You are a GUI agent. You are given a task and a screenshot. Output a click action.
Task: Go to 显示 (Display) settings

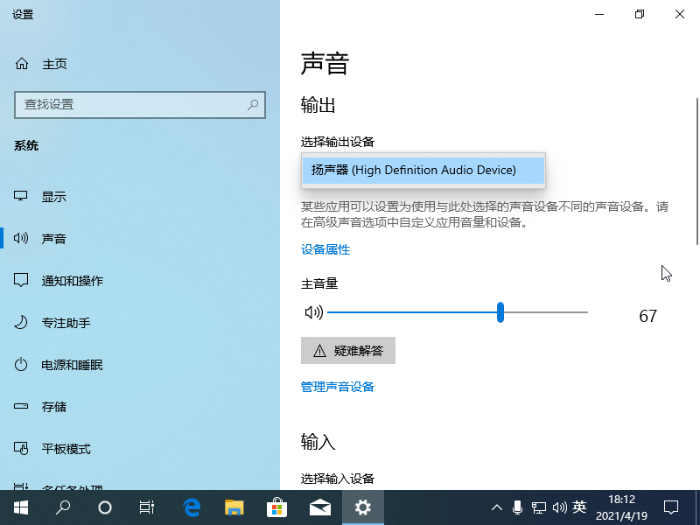pos(53,197)
